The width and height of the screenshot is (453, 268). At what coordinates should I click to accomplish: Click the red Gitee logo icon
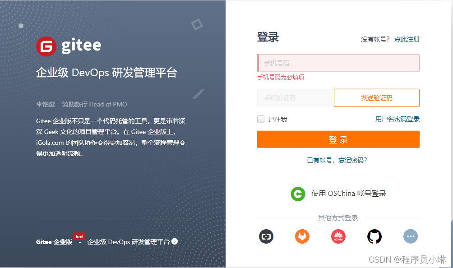[x=46, y=46]
